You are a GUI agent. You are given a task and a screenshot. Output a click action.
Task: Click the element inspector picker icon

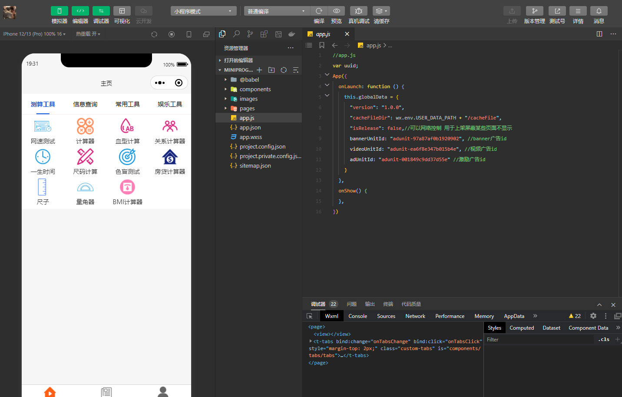[310, 316]
